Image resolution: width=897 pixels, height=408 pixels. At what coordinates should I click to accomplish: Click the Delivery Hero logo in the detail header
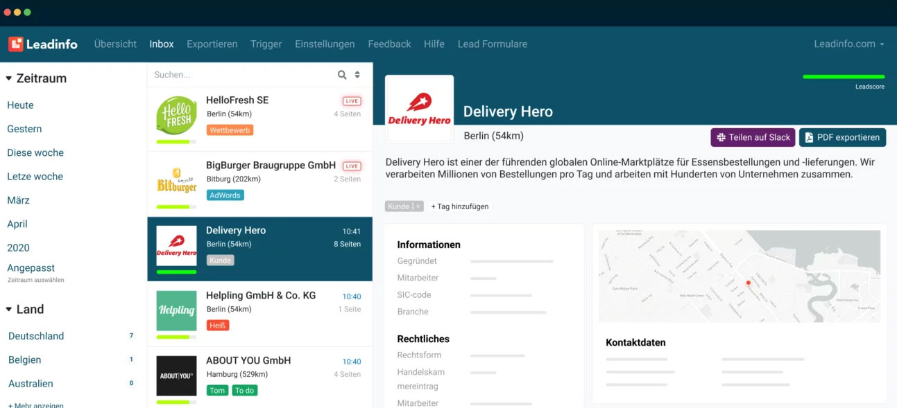coord(419,111)
